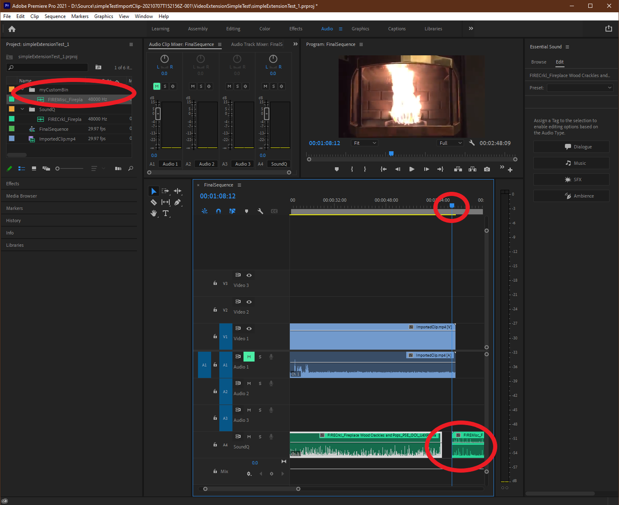This screenshot has height=505, width=619.
Task: Select the Hand tool
Action: (x=154, y=213)
